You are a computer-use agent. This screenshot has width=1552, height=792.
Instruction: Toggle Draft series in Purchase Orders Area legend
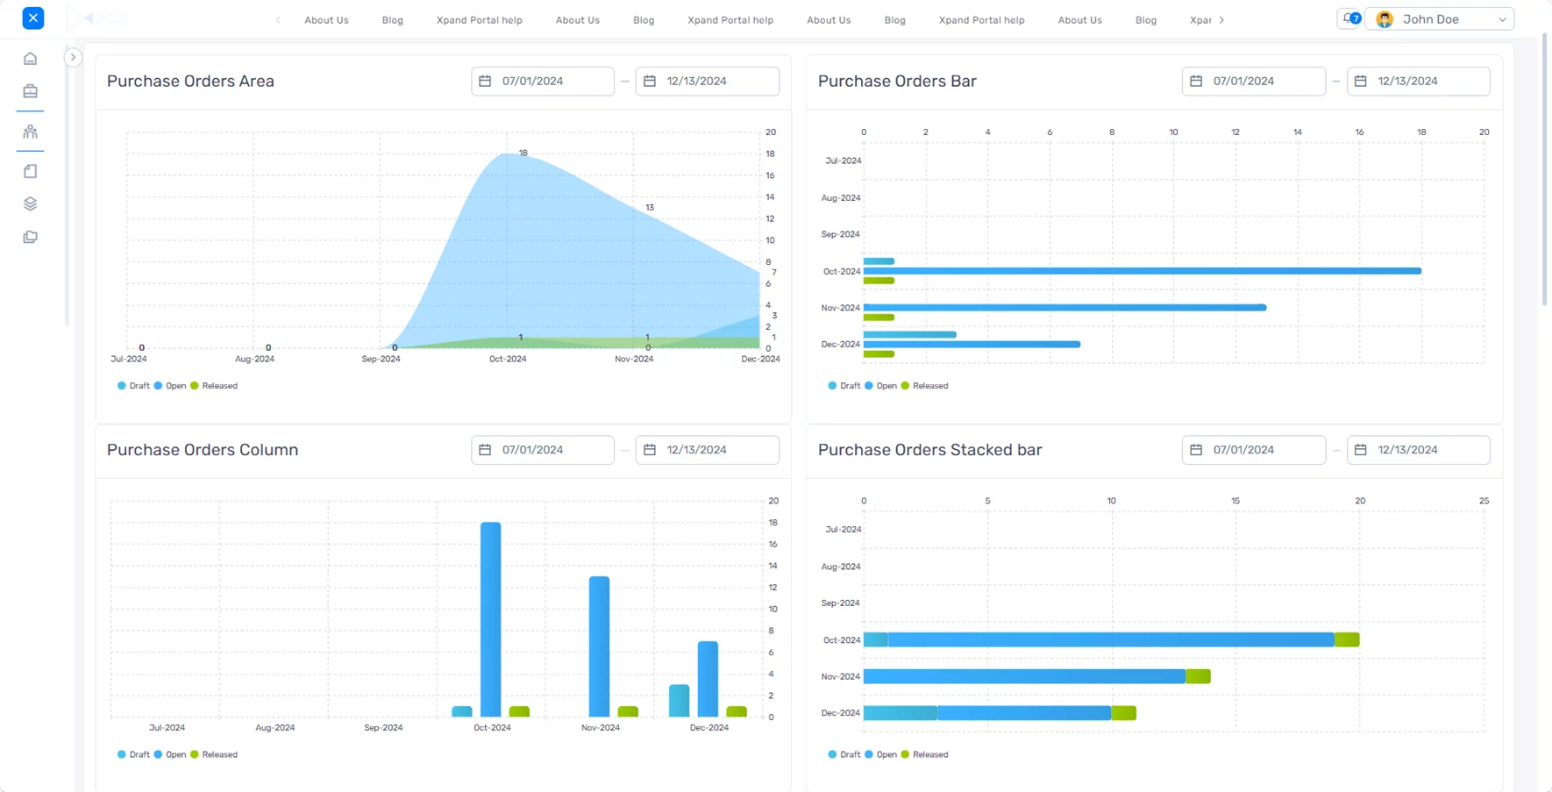133,386
